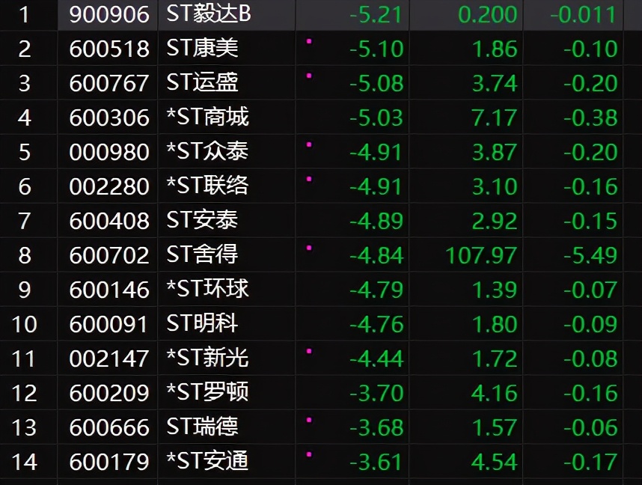This screenshot has width=642, height=485.
Task: Click the purple marker beside *ST众泰
Action: click(307, 146)
